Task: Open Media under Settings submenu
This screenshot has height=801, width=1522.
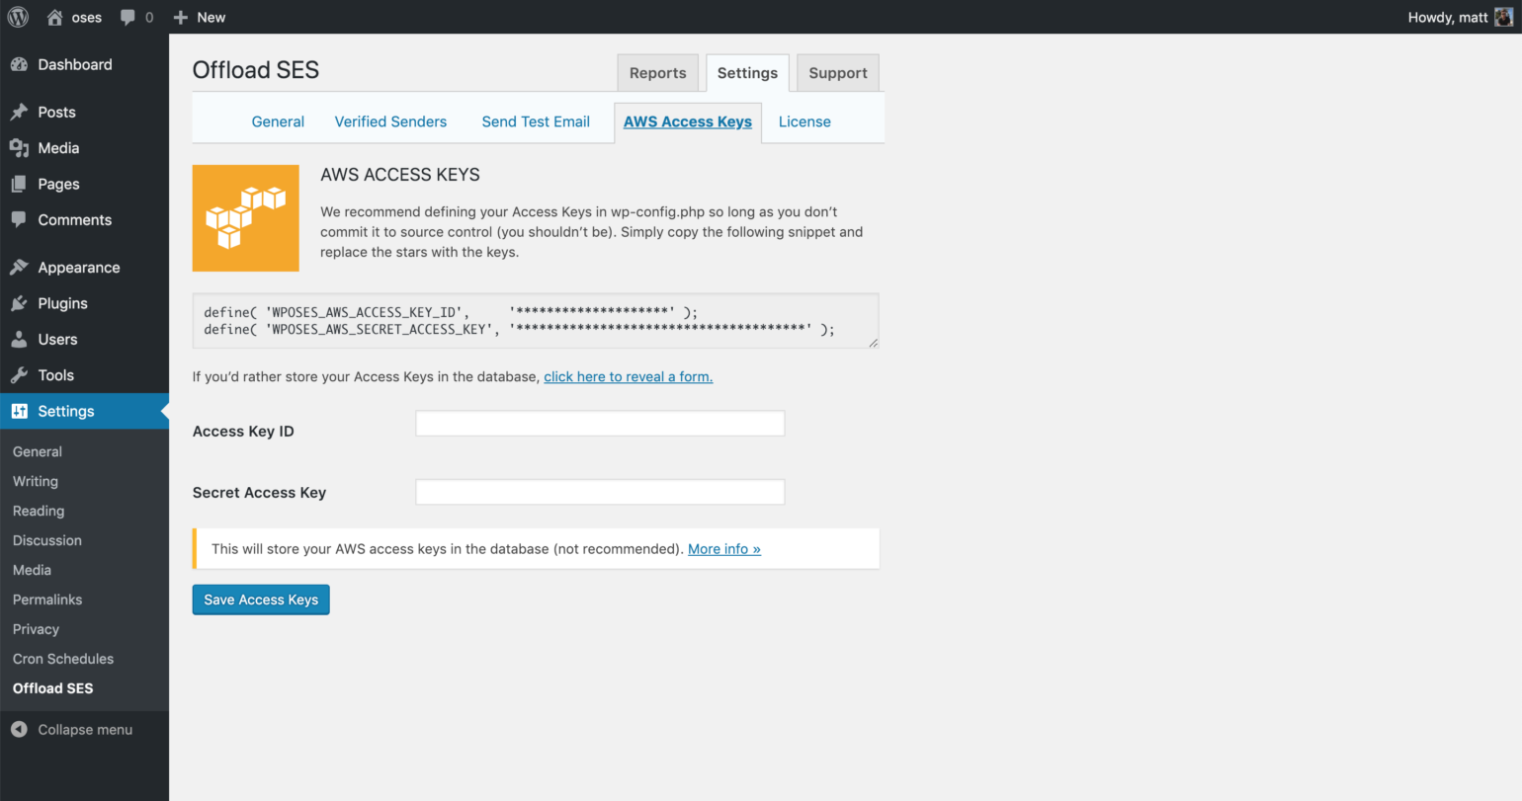Action: 32,570
